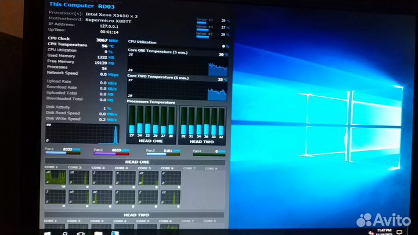
Task: Click the Fan4 speed bar
Action: point(209,154)
